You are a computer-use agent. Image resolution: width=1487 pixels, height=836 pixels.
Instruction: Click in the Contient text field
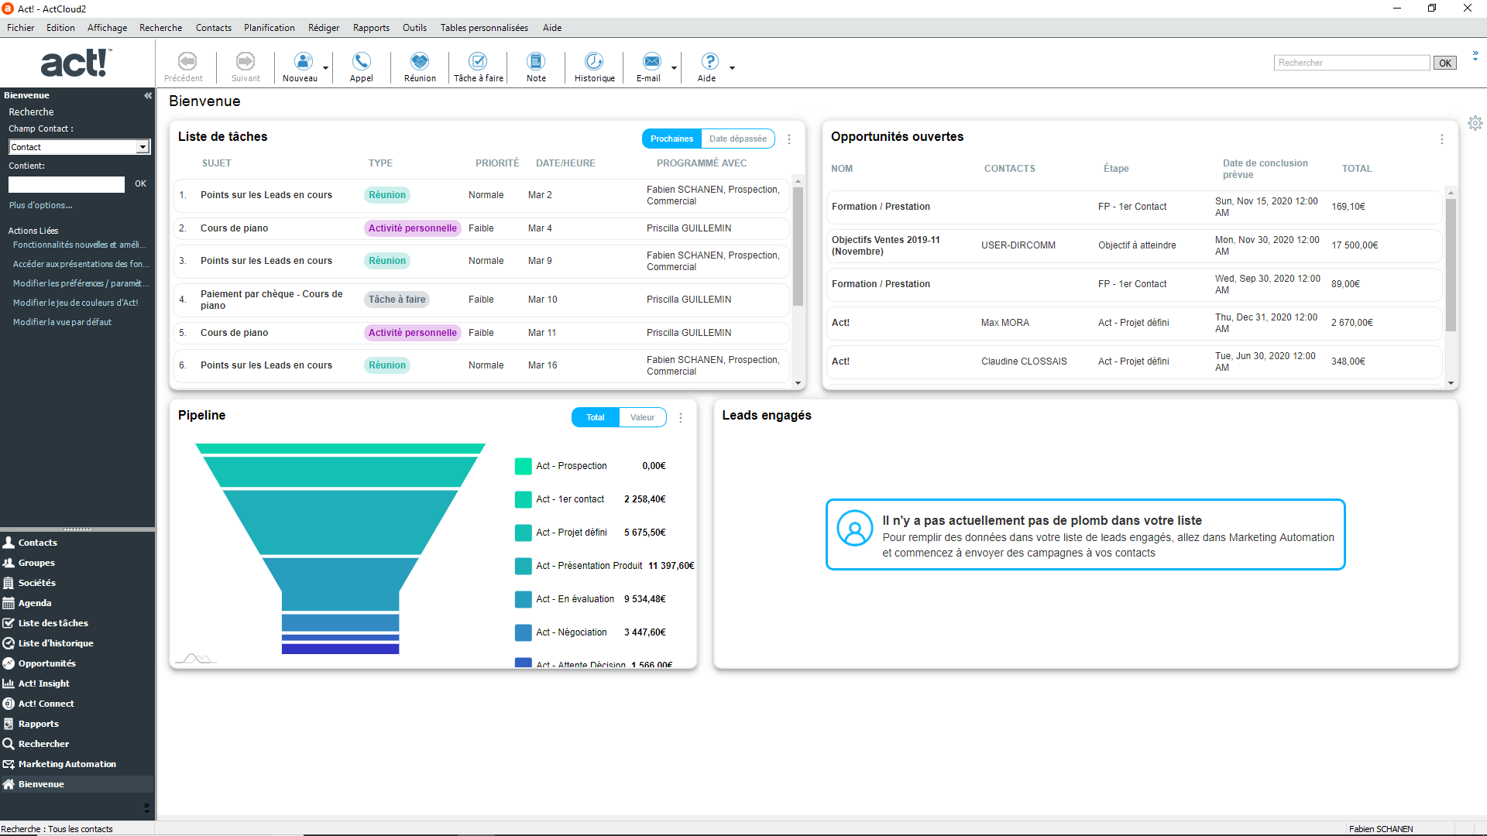(x=67, y=184)
